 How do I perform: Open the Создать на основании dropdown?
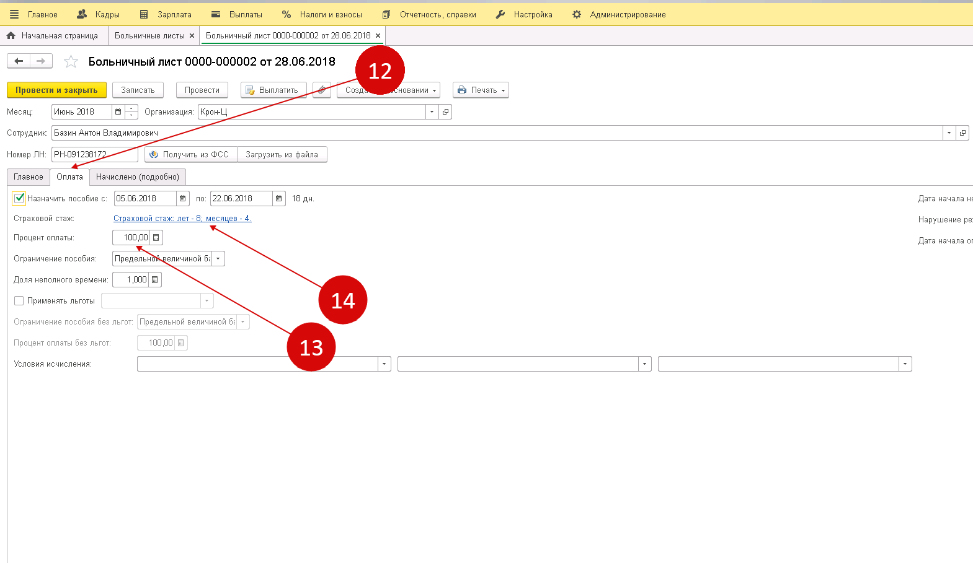(388, 90)
